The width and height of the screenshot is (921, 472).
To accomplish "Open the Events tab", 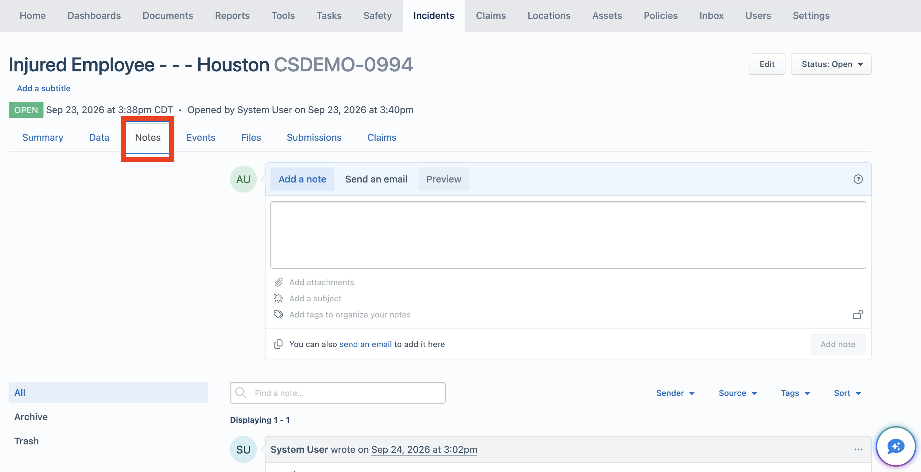I will pyautogui.click(x=201, y=137).
